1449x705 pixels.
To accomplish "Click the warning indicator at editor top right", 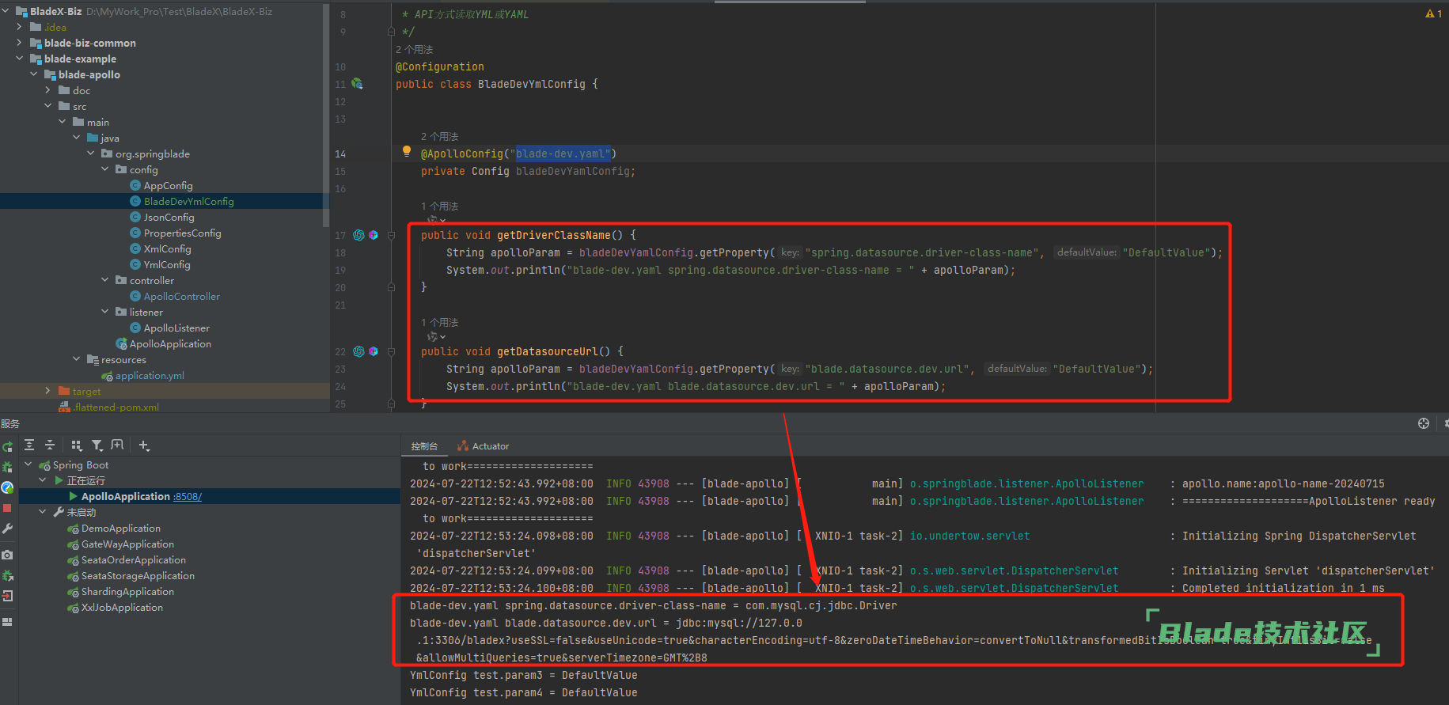I will pyautogui.click(x=1433, y=13).
